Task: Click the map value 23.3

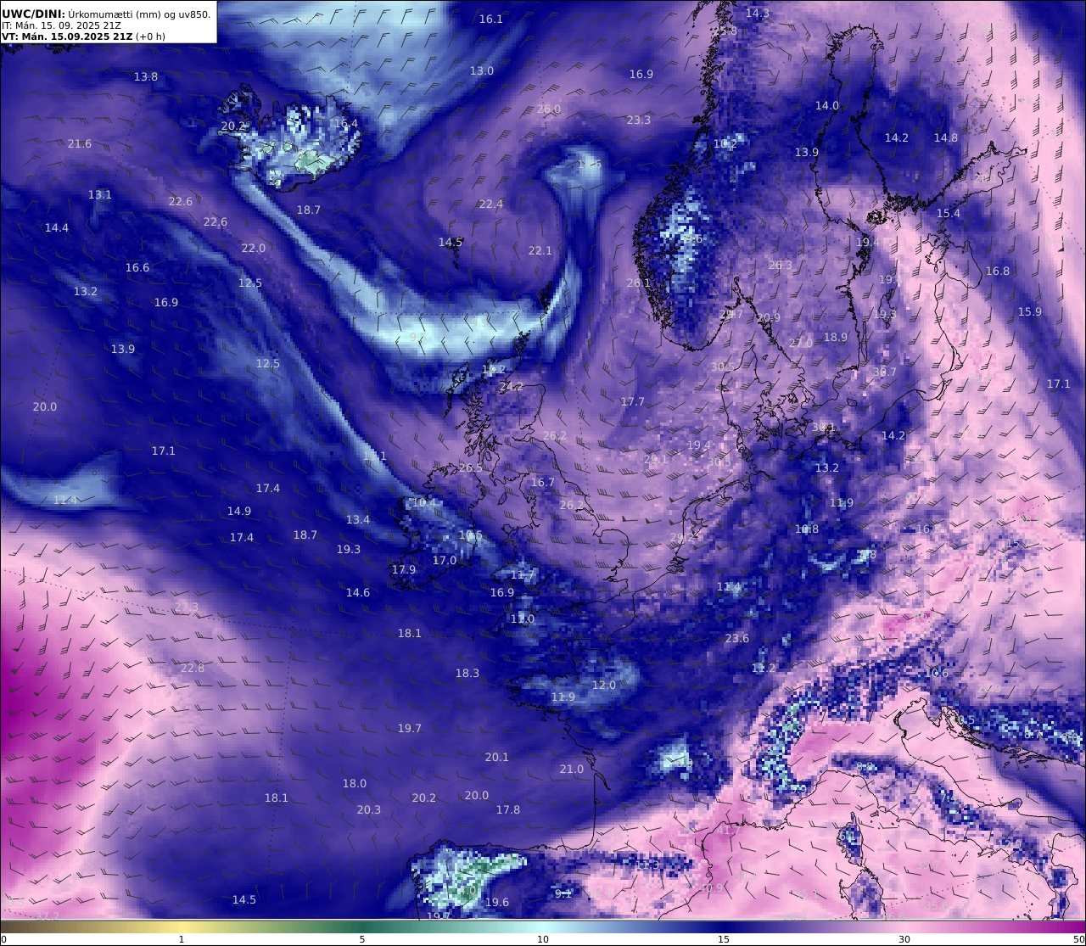Action: pos(639,120)
